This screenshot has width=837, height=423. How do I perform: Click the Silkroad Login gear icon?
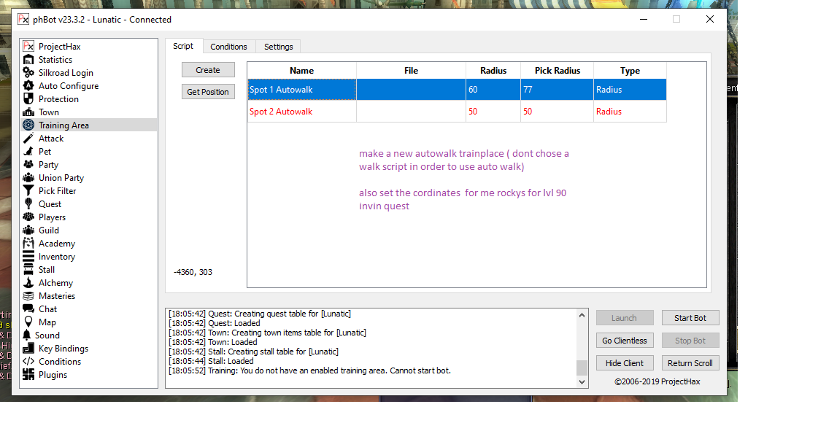coord(28,73)
